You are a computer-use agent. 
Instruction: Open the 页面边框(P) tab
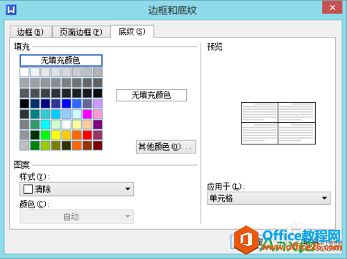point(81,32)
